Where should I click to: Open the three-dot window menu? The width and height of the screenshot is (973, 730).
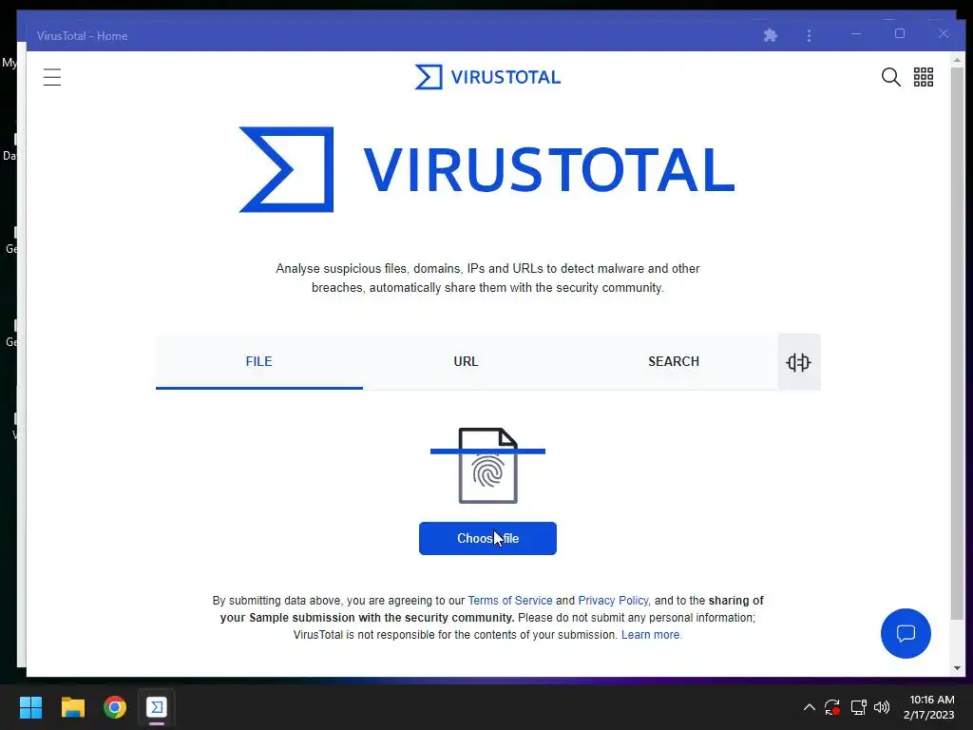coord(809,35)
